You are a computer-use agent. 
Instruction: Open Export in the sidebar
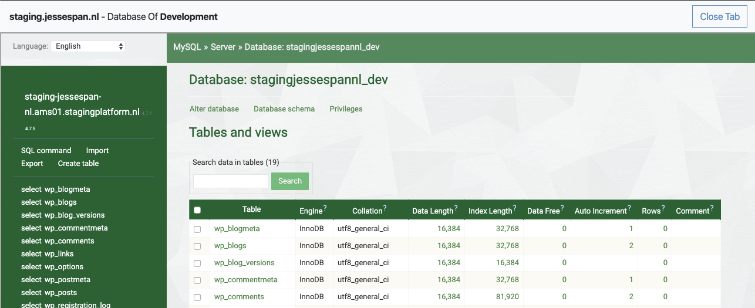point(32,164)
